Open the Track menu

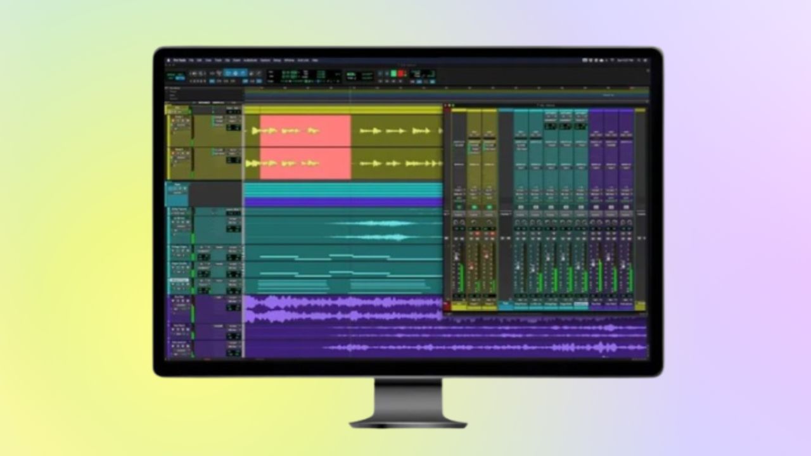pos(218,60)
